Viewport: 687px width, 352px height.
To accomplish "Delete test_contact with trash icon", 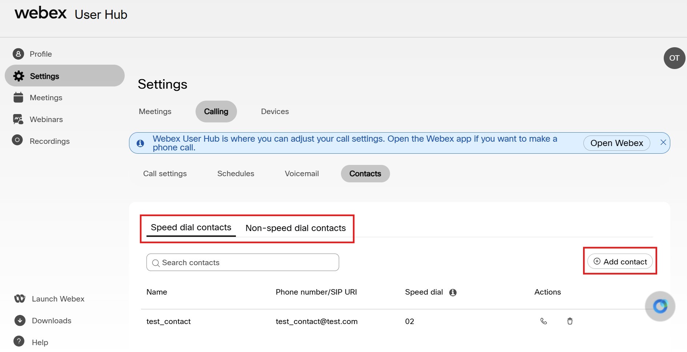I will pos(570,321).
